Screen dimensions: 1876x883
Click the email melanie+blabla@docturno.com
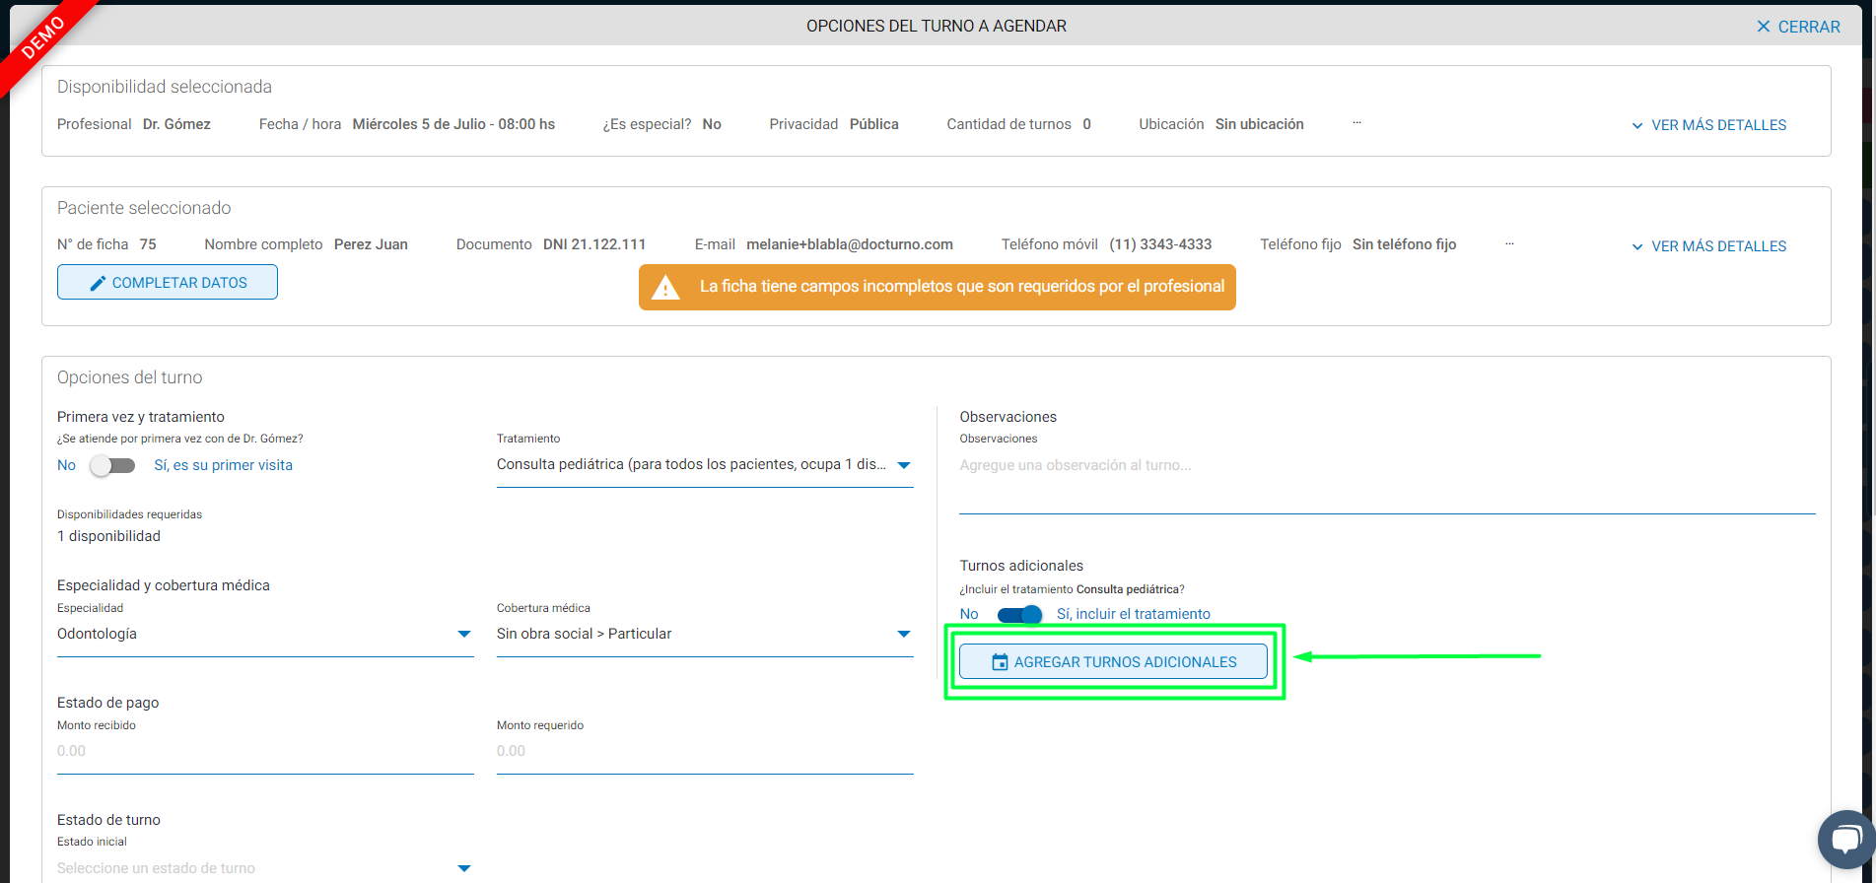pyautogui.click(x=850, y=244)
